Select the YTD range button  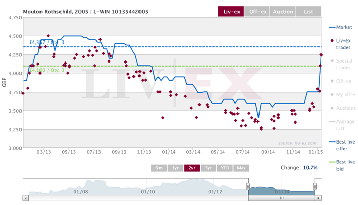(225, 168)
